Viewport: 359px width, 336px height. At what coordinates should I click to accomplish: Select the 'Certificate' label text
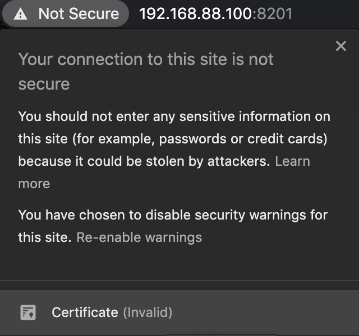pos(85,312)
